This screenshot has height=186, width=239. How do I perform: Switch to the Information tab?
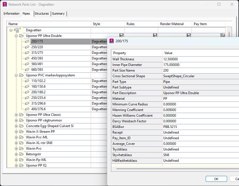coord(11,14)
